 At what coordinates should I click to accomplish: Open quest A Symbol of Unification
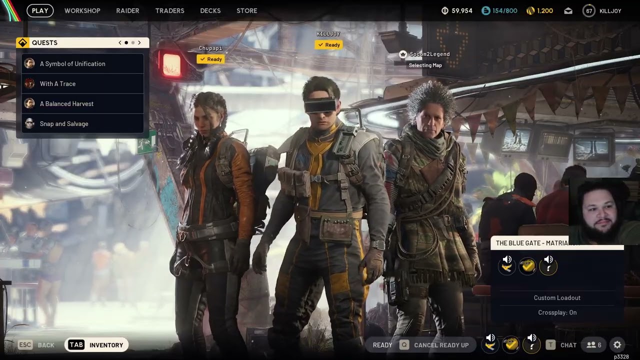[83, 63]
